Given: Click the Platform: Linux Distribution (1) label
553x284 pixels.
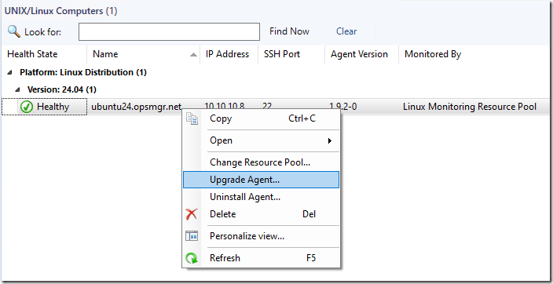Looking at the screenshot, I should (x=83, y=73).
